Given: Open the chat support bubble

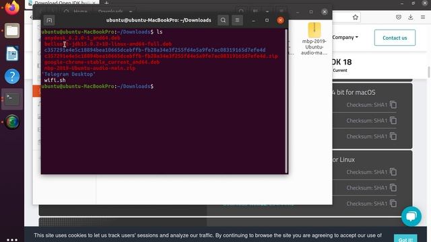Looking at the screenshot, I should (411, 216).
